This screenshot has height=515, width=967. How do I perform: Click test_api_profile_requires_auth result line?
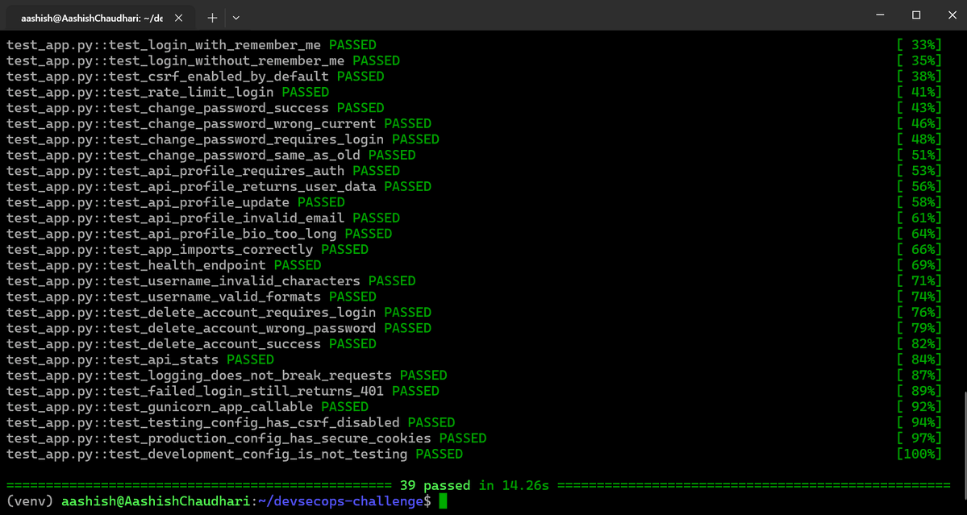coord(203,171)
